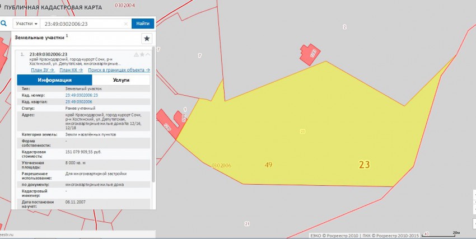Open cadastral quarter link 23:49:0302006

[x=78, y=101]
